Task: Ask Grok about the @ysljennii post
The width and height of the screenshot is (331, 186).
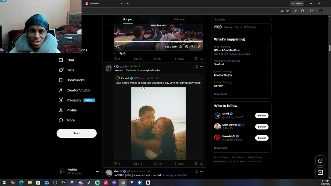Action: click(x=197, y=66)
